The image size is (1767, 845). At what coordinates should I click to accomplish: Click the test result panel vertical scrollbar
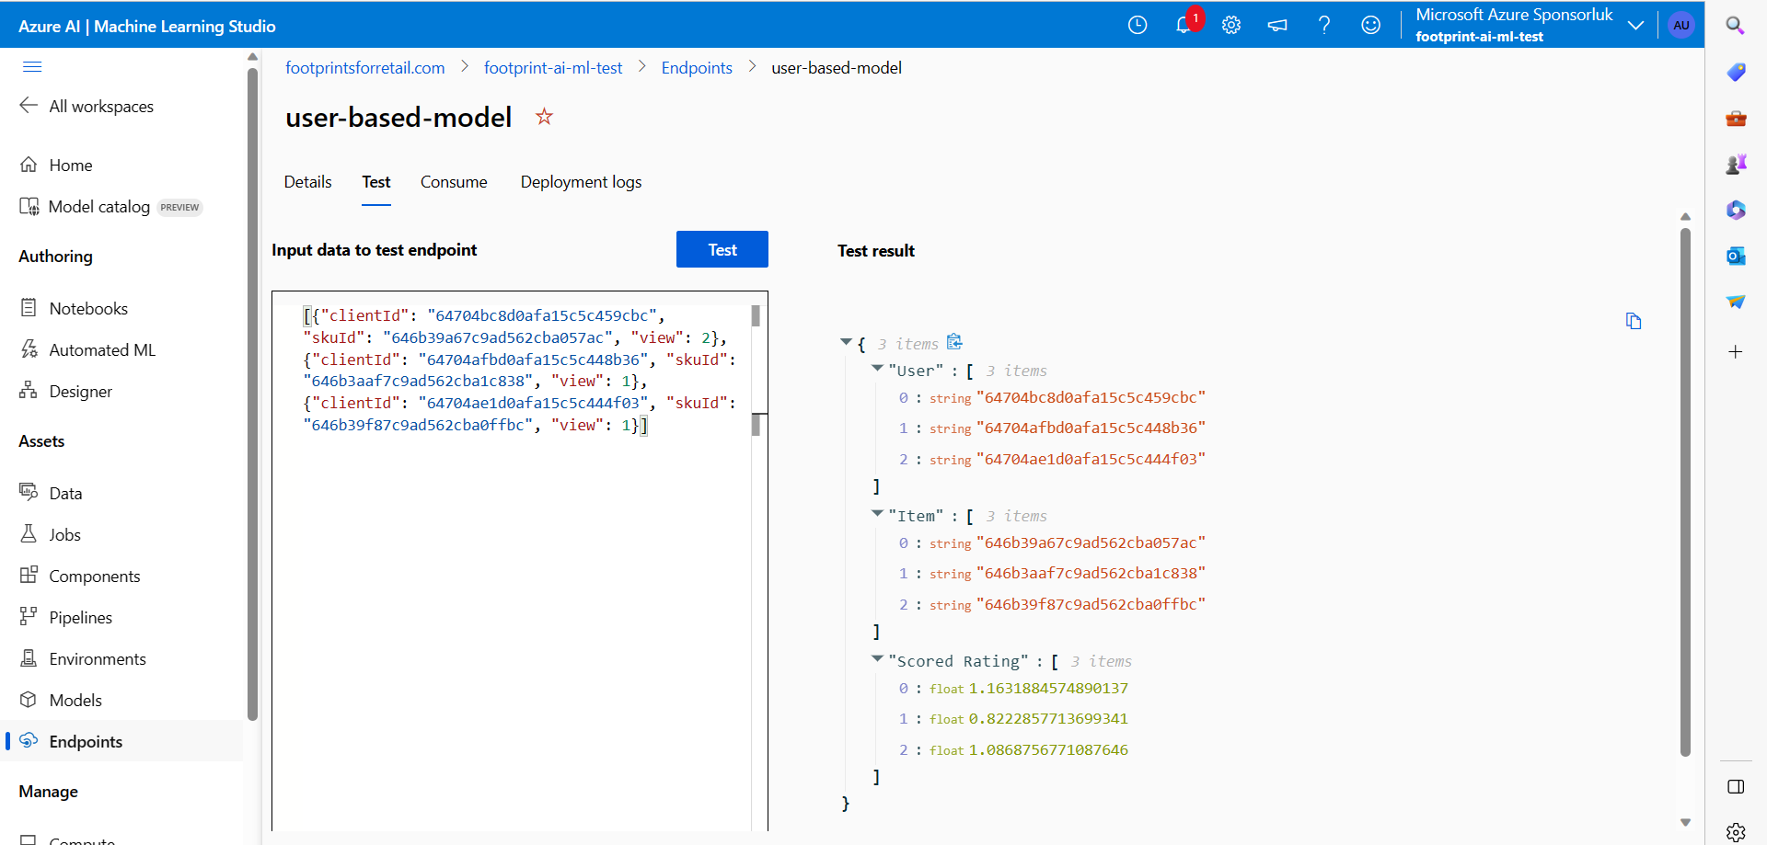click(1685, 492)
